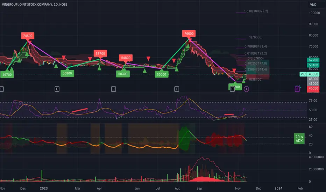This screenshot has width=326, height=192.
Task: Click the 0.618(62122.2) Fibonacci level label
Action: (256, 53)
